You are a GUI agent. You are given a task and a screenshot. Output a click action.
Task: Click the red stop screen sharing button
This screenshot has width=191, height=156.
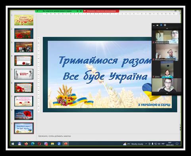pyautogui.click(x=101, y=11)
